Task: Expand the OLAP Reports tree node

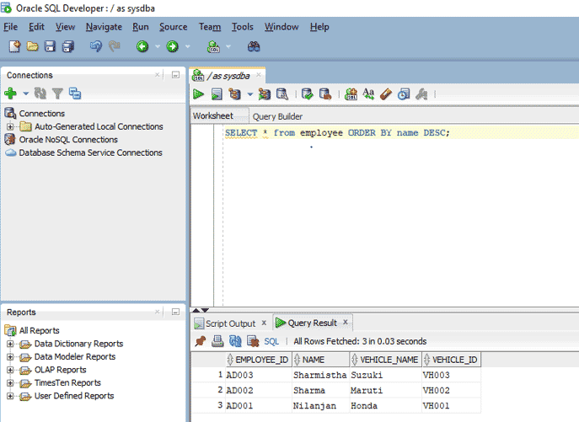Action: click(10, 370)
